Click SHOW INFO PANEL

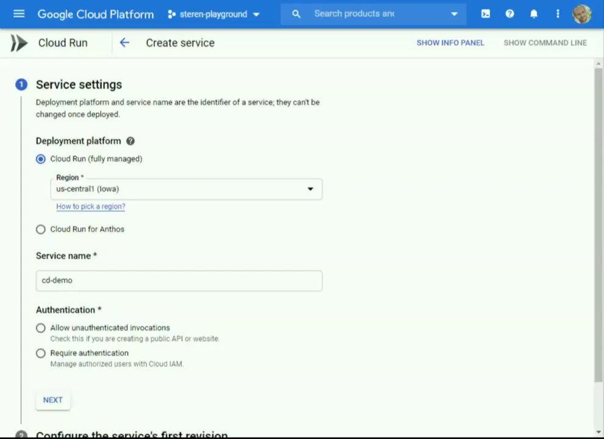450,43
